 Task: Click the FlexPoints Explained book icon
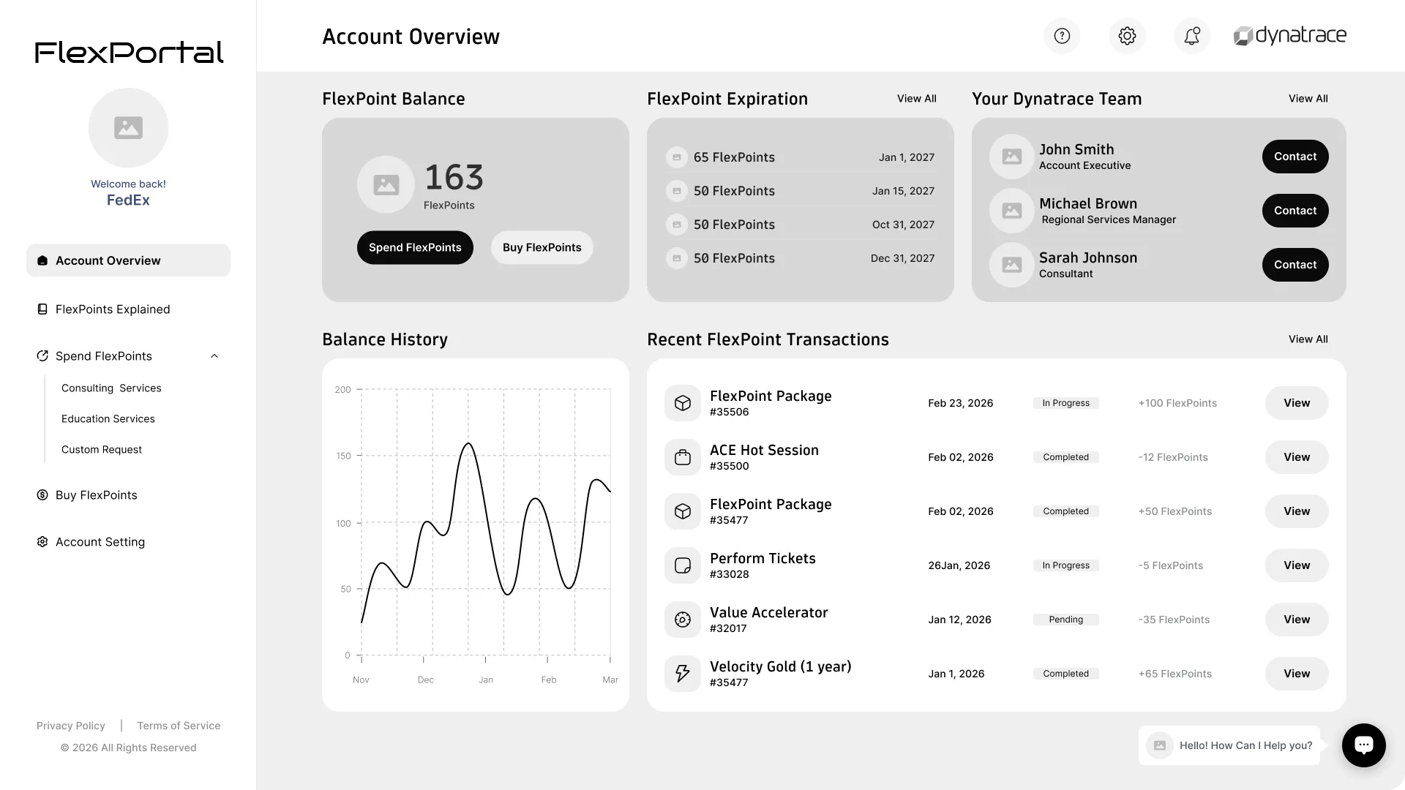42,309
